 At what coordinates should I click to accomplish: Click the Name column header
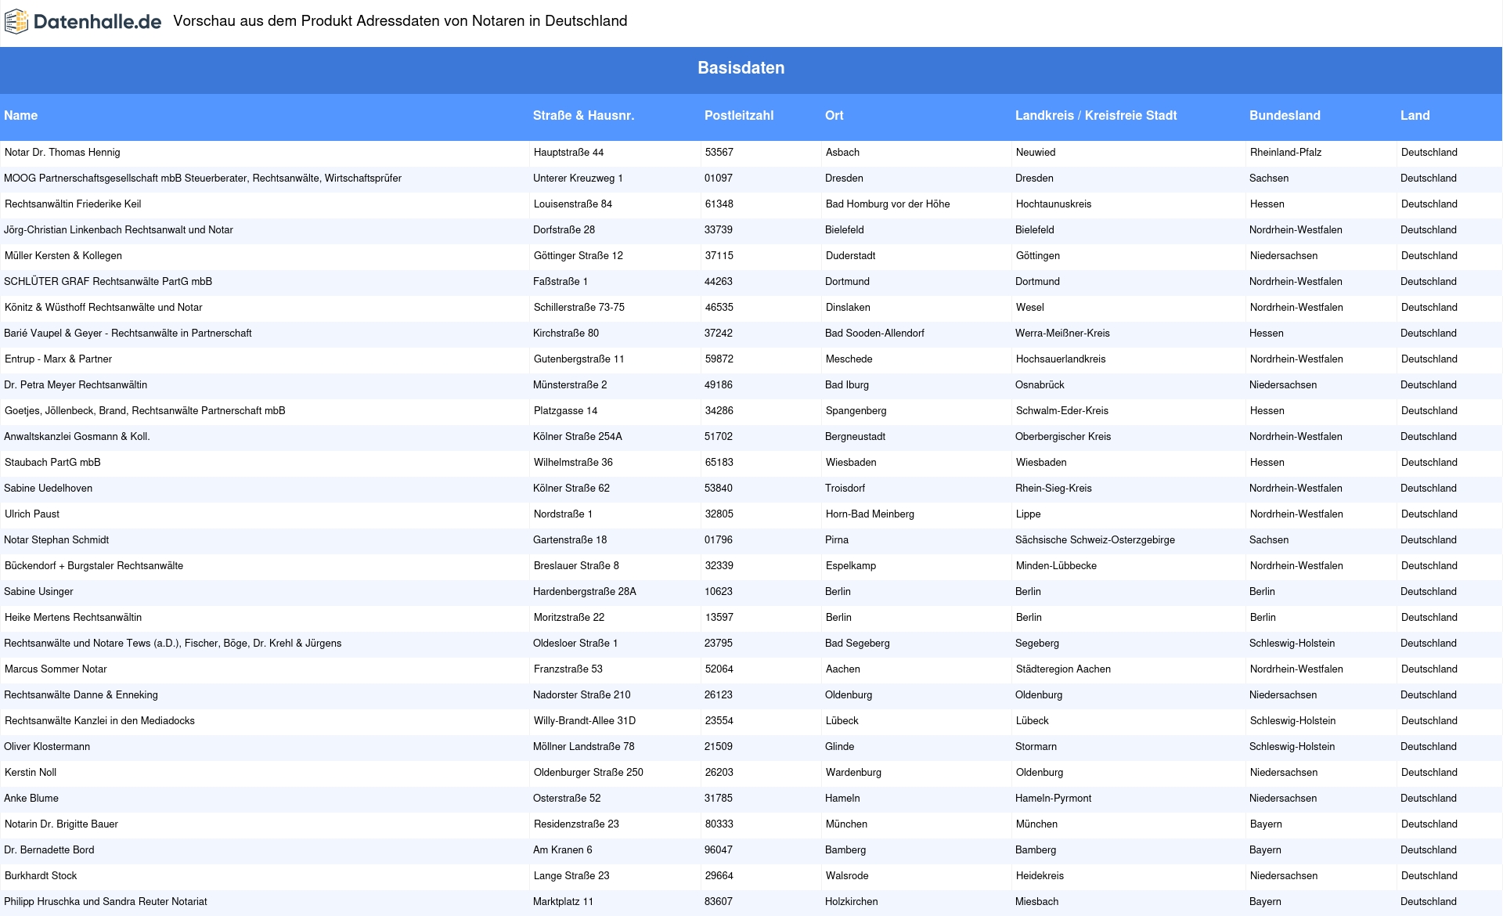click(x=20, y=115)
